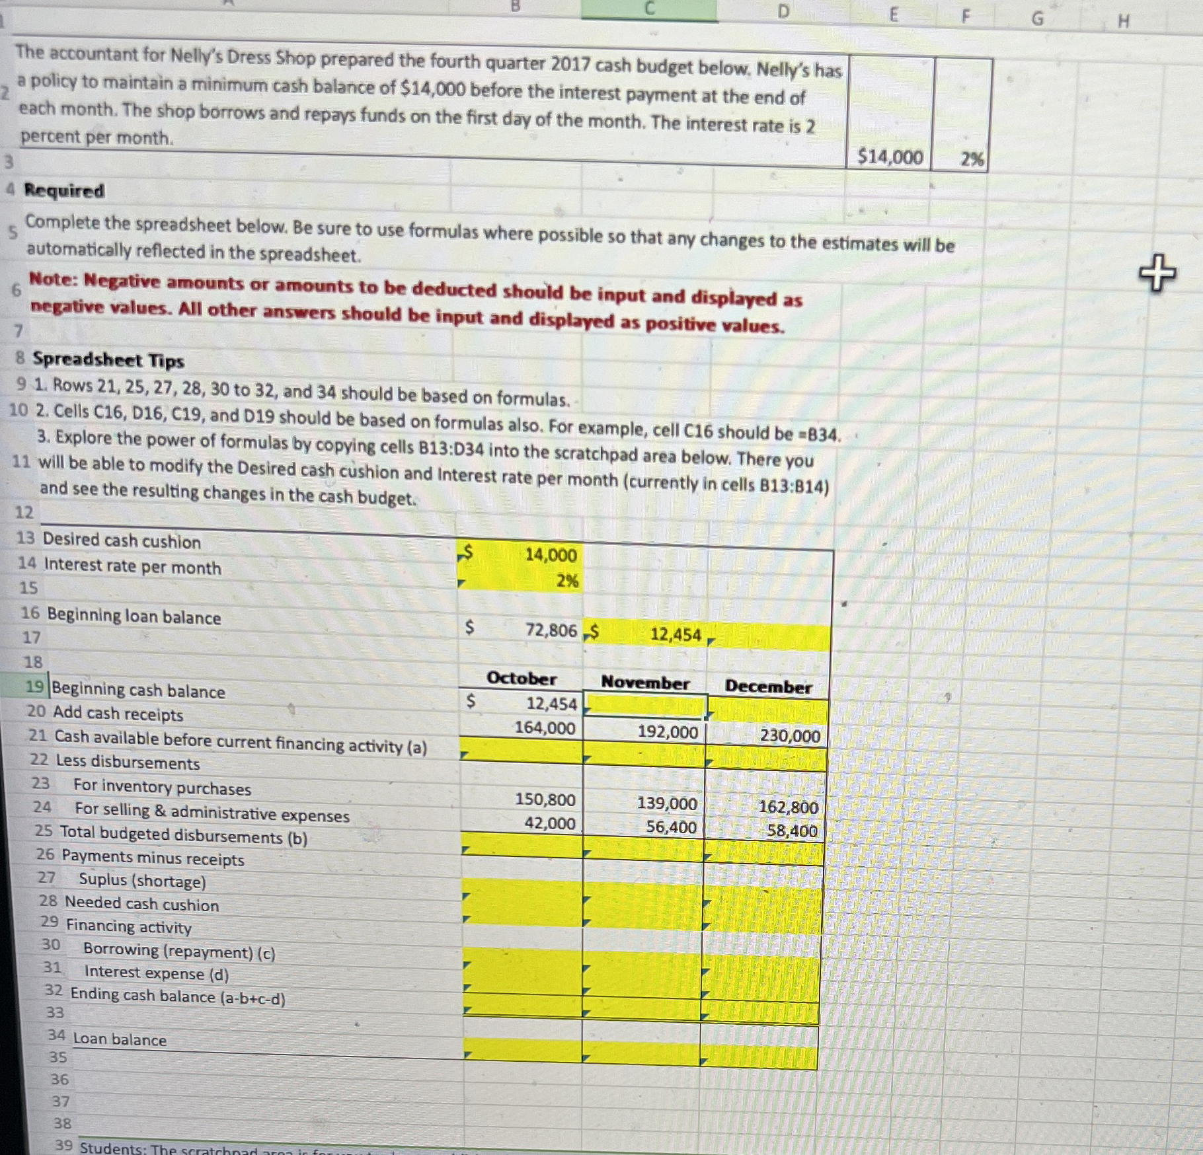Image resolution: width=1203 pixels, height=1155 pixels.
Task: Select December beginning cash balance cell
Action: point(767,710)
